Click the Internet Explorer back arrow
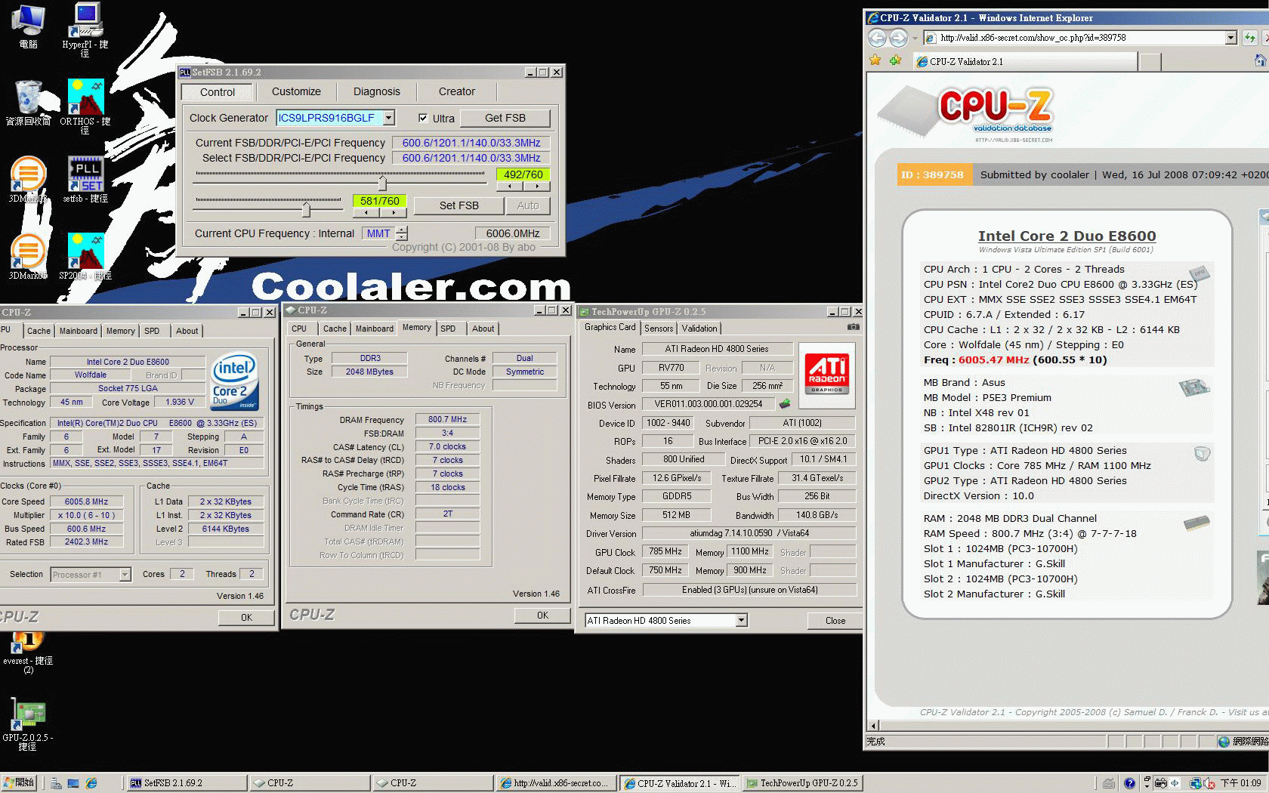Image resolution: width=1269 pixels, height=793 pixels. (877, 38)
